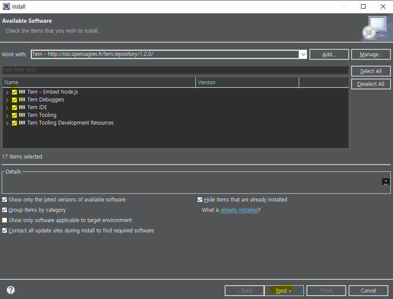
Task: Toggle Show only the latest versions checkbox
Action: coord(4,200)
